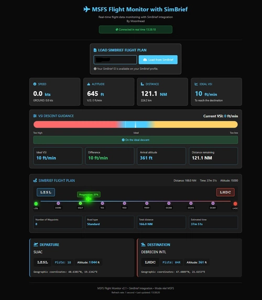The image size is (262, 300).
Task: Click the route icon beside SimBrief Flight Plan
Action: click(35, 180)
